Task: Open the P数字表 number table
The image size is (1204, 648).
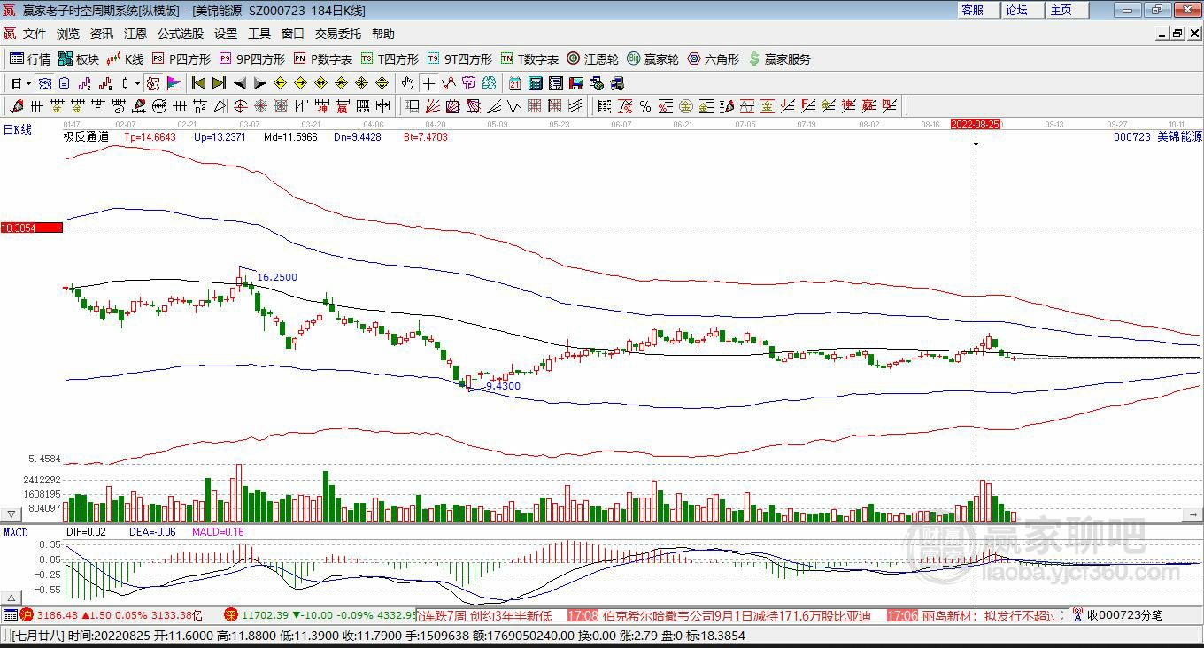Action: [323, 59]
